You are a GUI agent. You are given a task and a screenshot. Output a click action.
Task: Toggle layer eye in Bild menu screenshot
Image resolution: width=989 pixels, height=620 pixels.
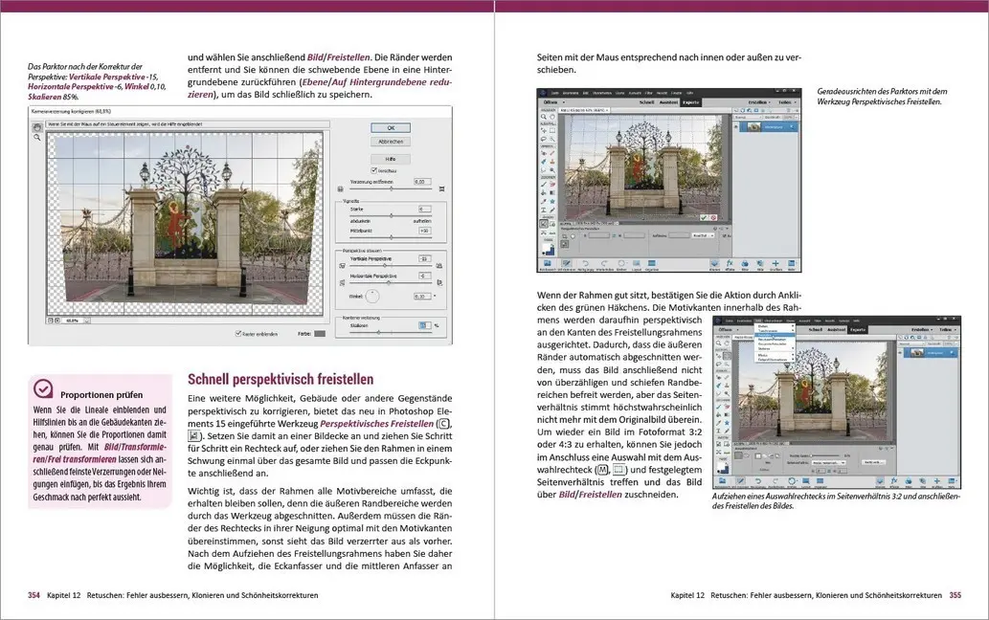pyautogui.click(x=901, y=353)
